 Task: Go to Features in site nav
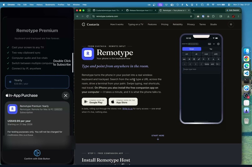[x=152, y=25]
